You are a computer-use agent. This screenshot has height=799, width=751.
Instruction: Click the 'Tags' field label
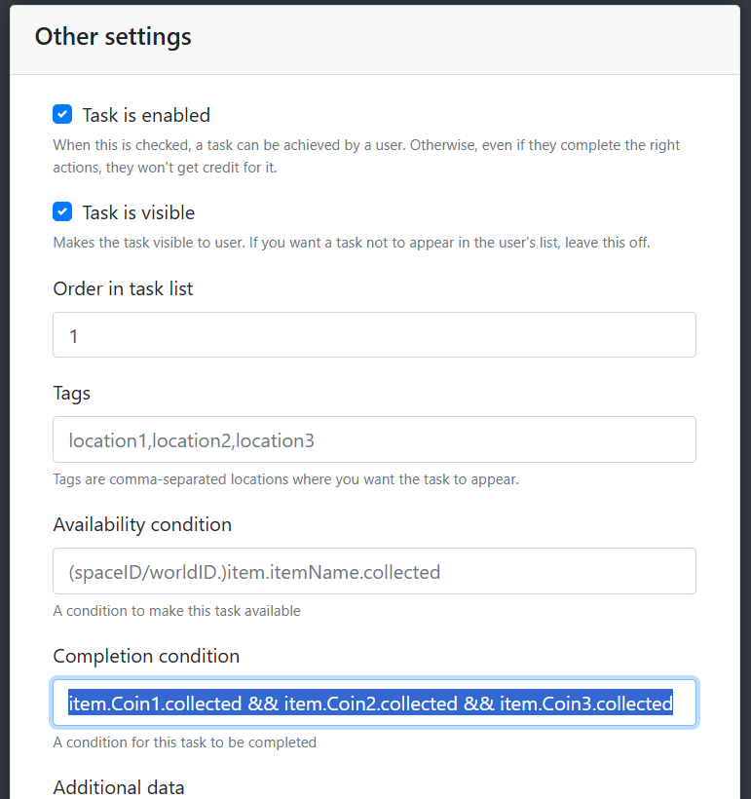[72, 394]
